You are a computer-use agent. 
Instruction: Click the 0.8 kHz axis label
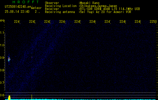point(2,70)
